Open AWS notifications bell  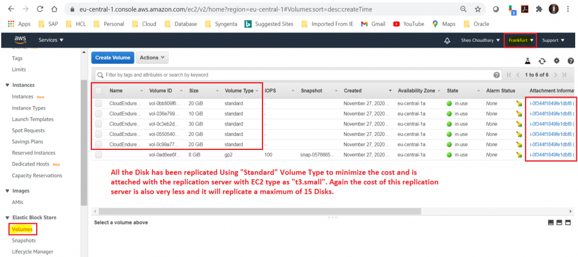pos(447,41)
